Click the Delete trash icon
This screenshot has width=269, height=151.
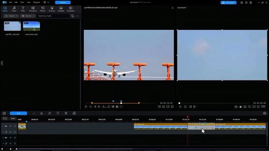pos(66,113)
